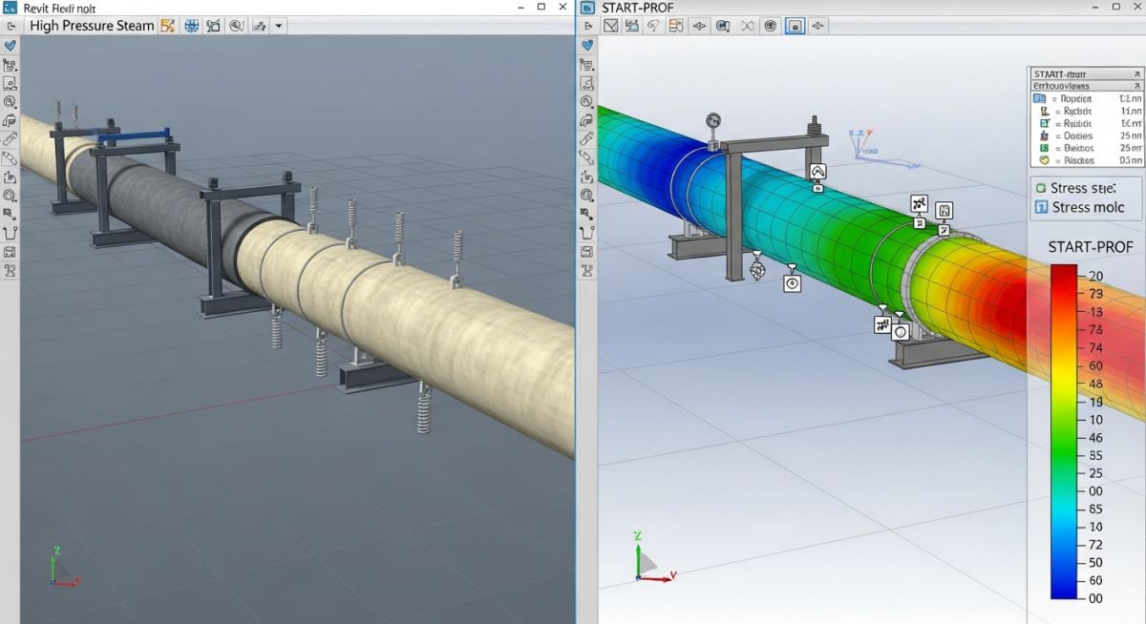Select the globe navigation icon in Revit toolbar
1146x624 pixels.
pos(237,26)
